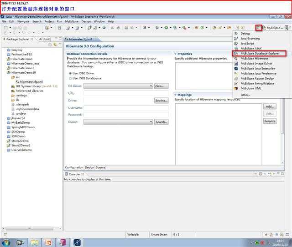This screenshot has height=247, width=292.
Task: Open the MyEclipse menu
Action: [72, 21]
